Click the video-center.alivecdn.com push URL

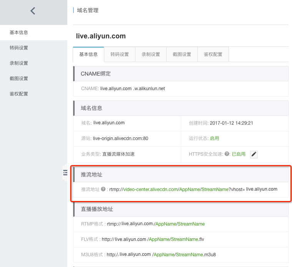(193, 189)
